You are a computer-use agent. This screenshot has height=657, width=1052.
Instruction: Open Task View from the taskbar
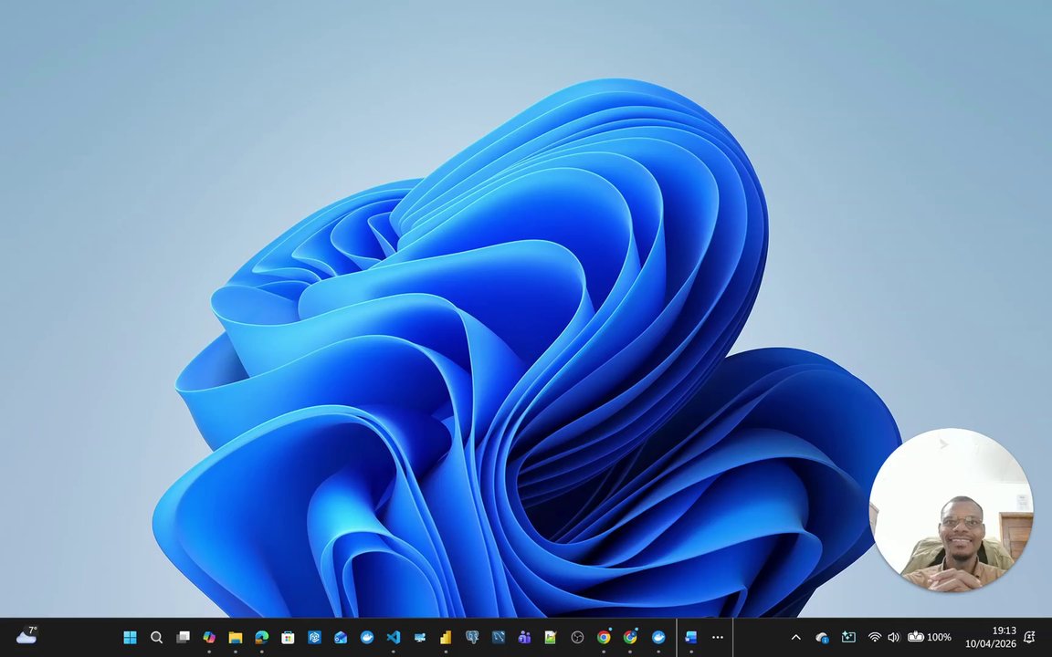[183, 637]
